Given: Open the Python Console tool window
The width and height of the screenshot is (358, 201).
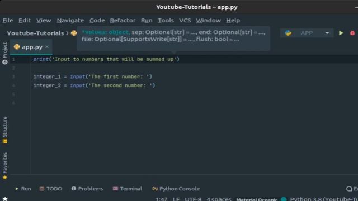Looking at the screenshot, I should point(176,189).
